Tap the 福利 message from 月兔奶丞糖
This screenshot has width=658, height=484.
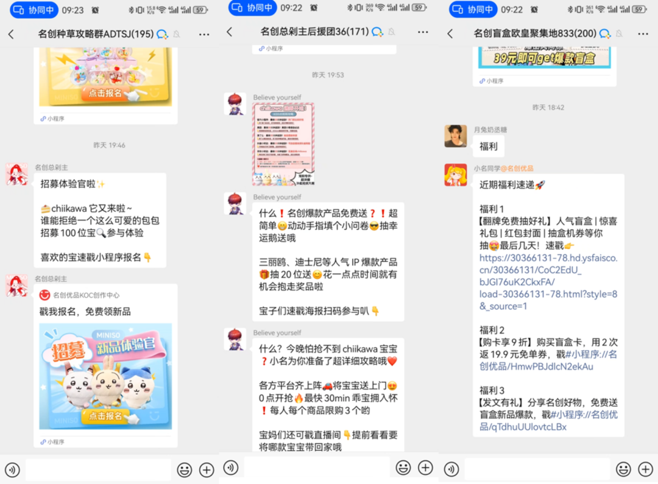489,146
